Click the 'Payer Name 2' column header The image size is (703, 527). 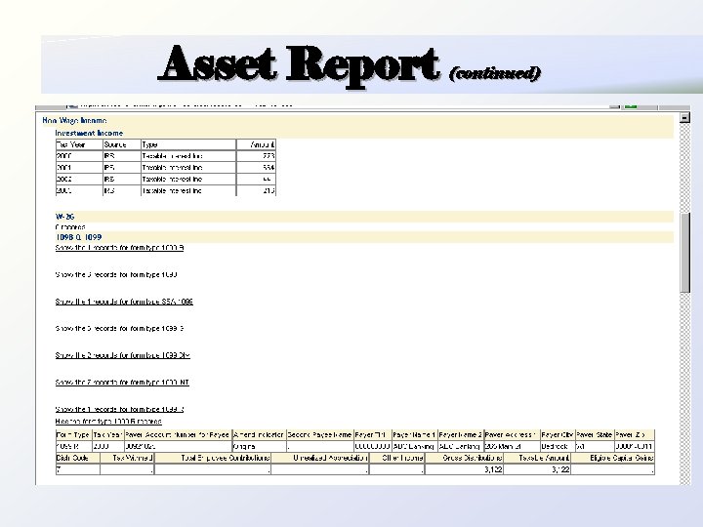click(x=461, y=434)
